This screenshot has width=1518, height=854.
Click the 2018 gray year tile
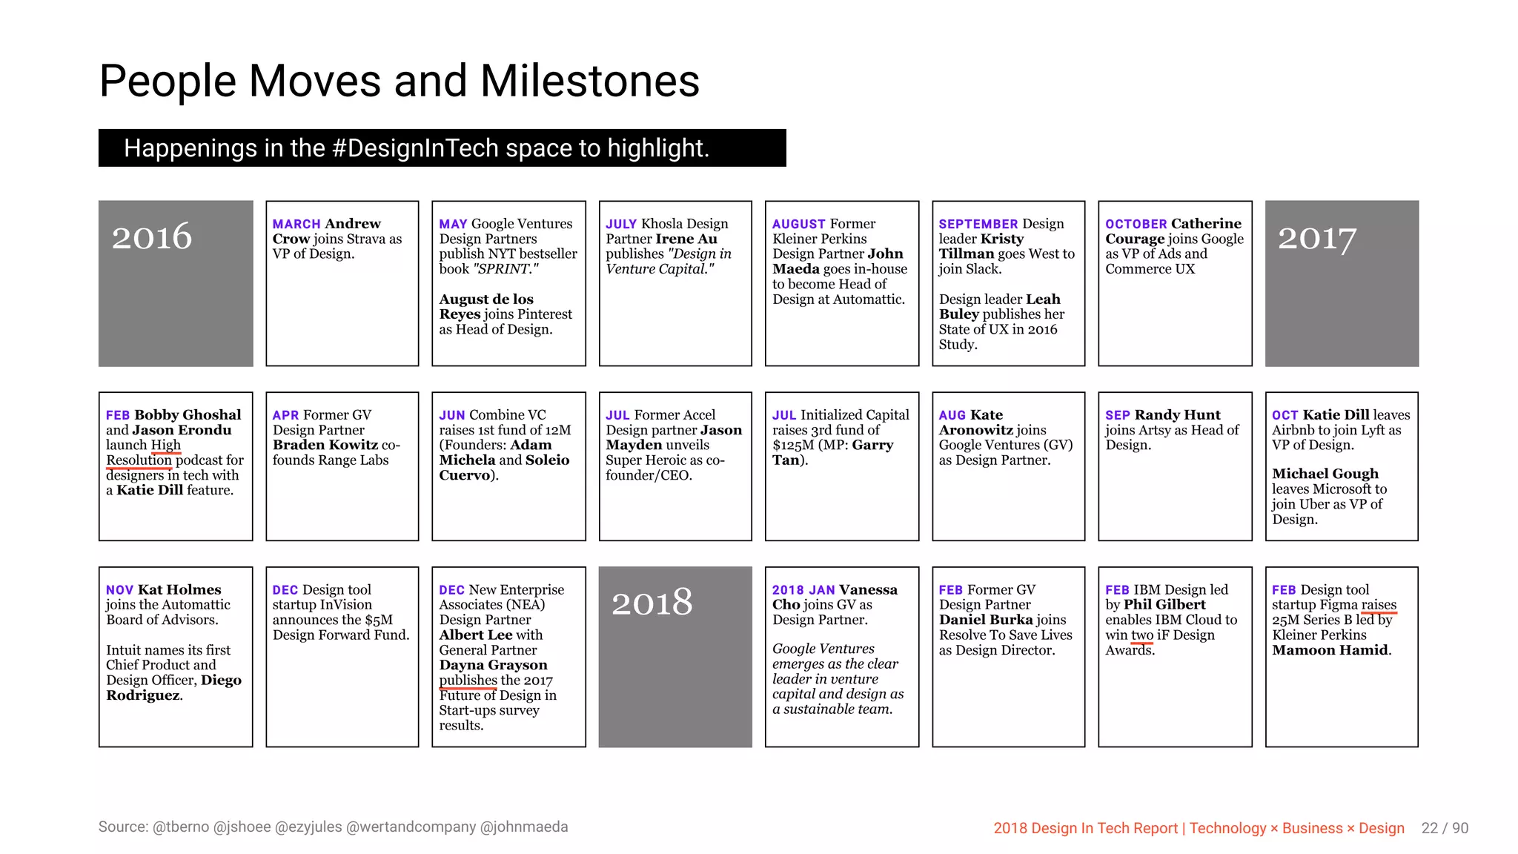point(675,657)
